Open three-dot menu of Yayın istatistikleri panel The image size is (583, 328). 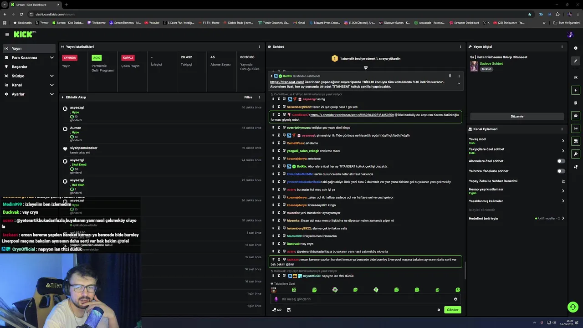click(x=260, y=47)
